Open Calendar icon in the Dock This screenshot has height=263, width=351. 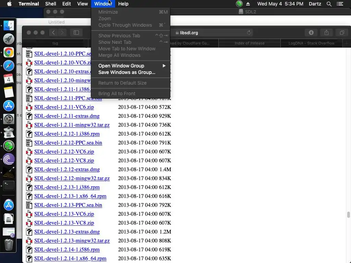[9, 79]
